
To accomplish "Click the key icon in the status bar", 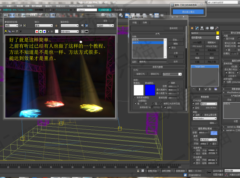I will [x=208, y=173].
